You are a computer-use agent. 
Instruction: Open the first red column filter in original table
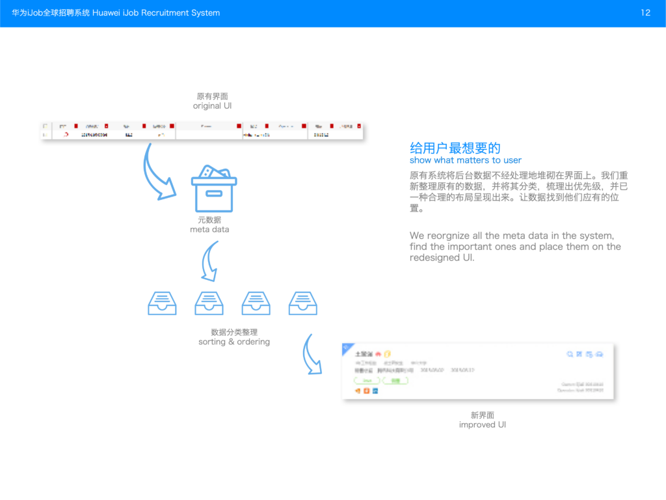click(75, 126)
